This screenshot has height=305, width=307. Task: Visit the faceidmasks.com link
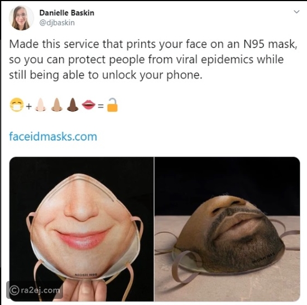point(53,136)
